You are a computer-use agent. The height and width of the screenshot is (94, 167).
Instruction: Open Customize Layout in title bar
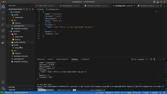[x=164, y=2]
